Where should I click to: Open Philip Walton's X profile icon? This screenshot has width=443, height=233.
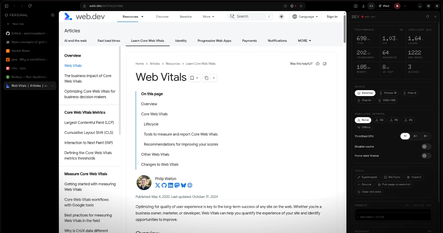(x=158, y=185)
